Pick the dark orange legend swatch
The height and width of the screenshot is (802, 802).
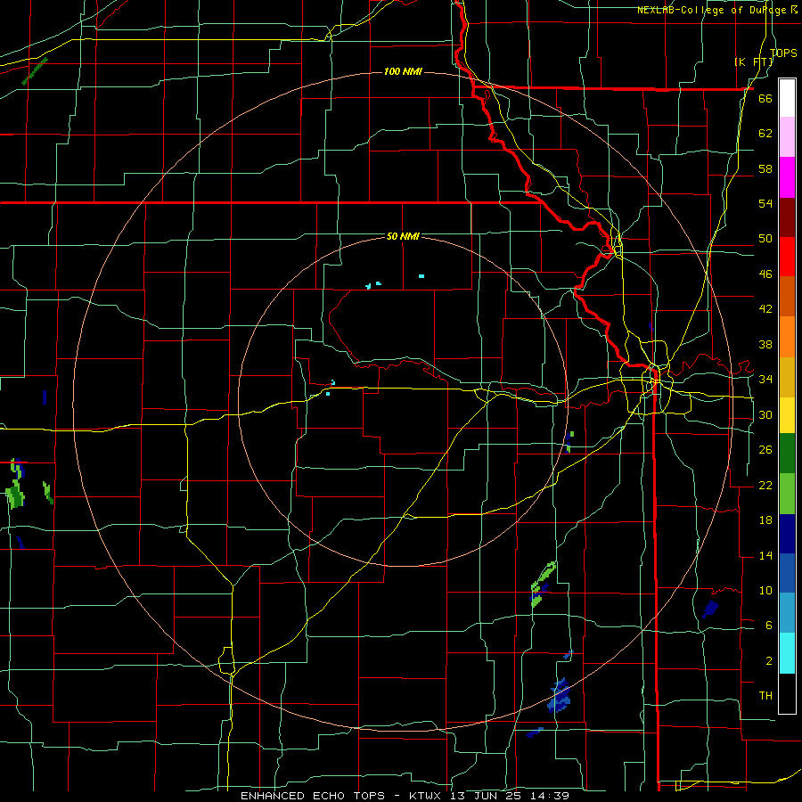tap(787, 297)
